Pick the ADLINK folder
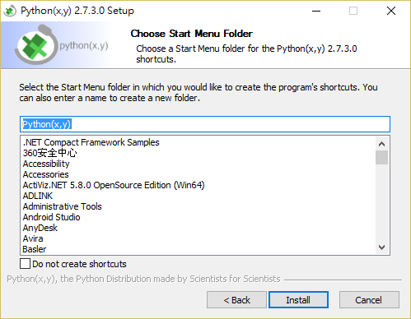This screenshot has width=411, height=319. pyautogui.click(x=38, y=196)
